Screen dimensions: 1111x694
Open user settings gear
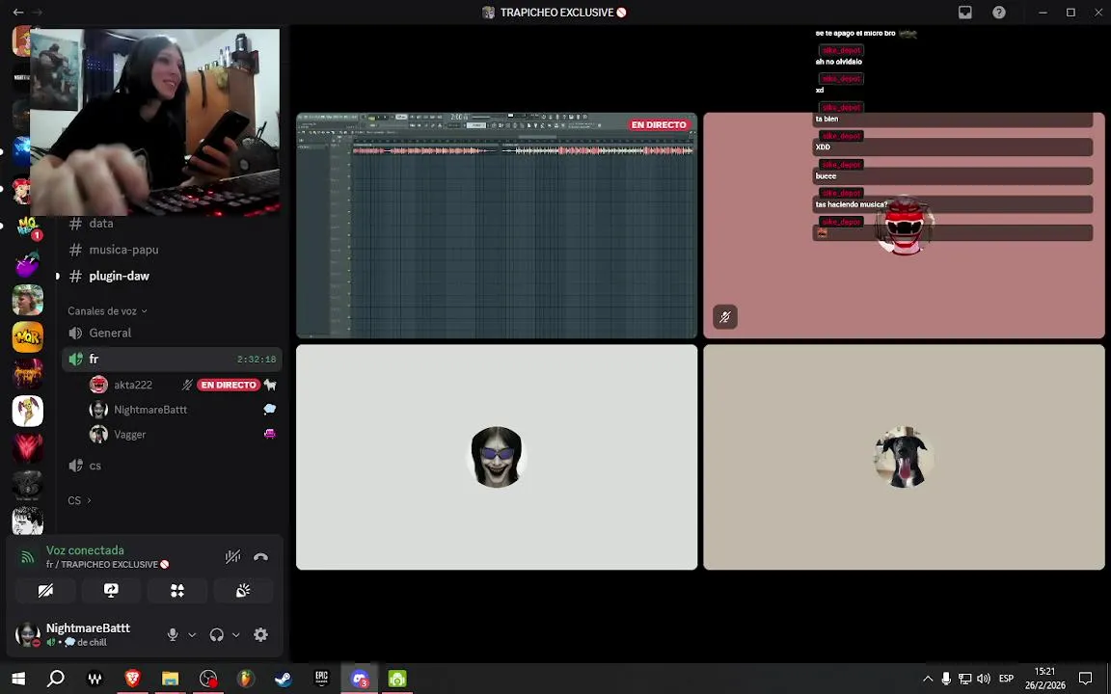click(260, 634)
